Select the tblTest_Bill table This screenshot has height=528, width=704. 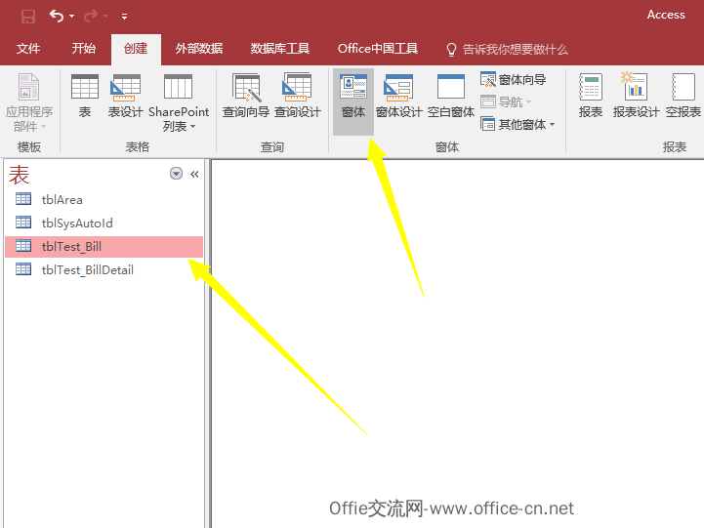(104, 246)
